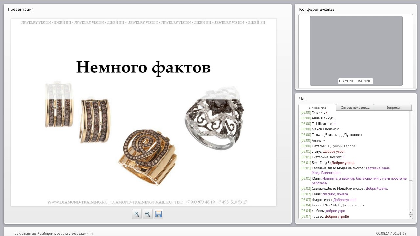Viewport: 420px width, 236px height.
Task: Save the presentation with the floppy icon
Action: click(158, 214)
